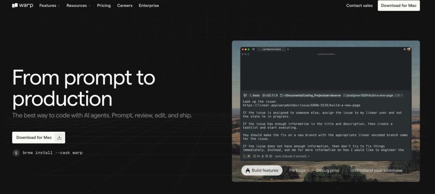This screenshot has height=194, width=435.
Task: Click the v23.11.0 version chip
Action: point(270,95)
